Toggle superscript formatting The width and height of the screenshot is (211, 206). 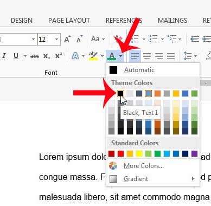tap(58, 56)
